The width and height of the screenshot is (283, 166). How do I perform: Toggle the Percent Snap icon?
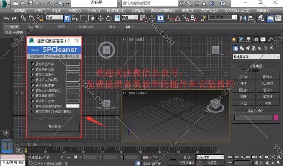click(x=186, y=18)
